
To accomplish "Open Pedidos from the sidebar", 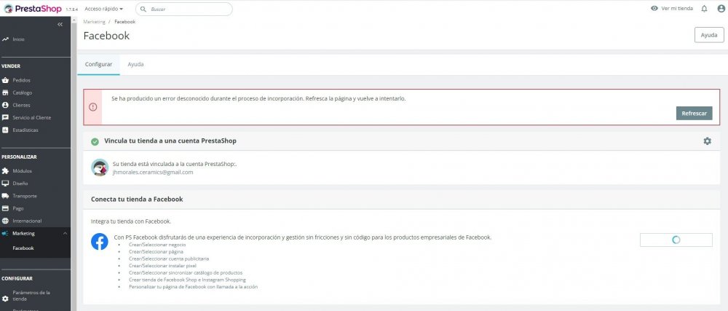I will tap(22, 80).
